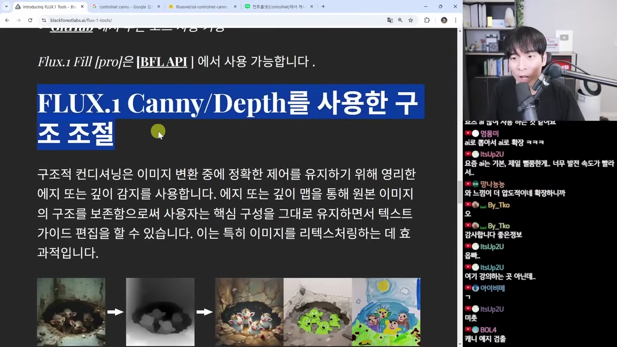The width and height of the screenshot is (617, 347).
Task: Open the Extensions puzzle icon
Action: pyautogui.click(x=427, y=20)
